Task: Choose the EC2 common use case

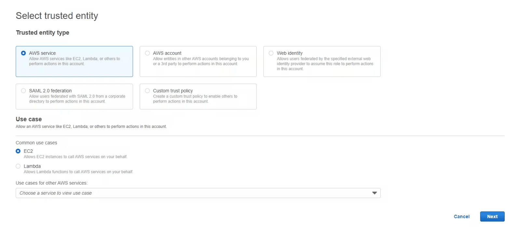Action: pyautogui.click(x=18, y=151)
